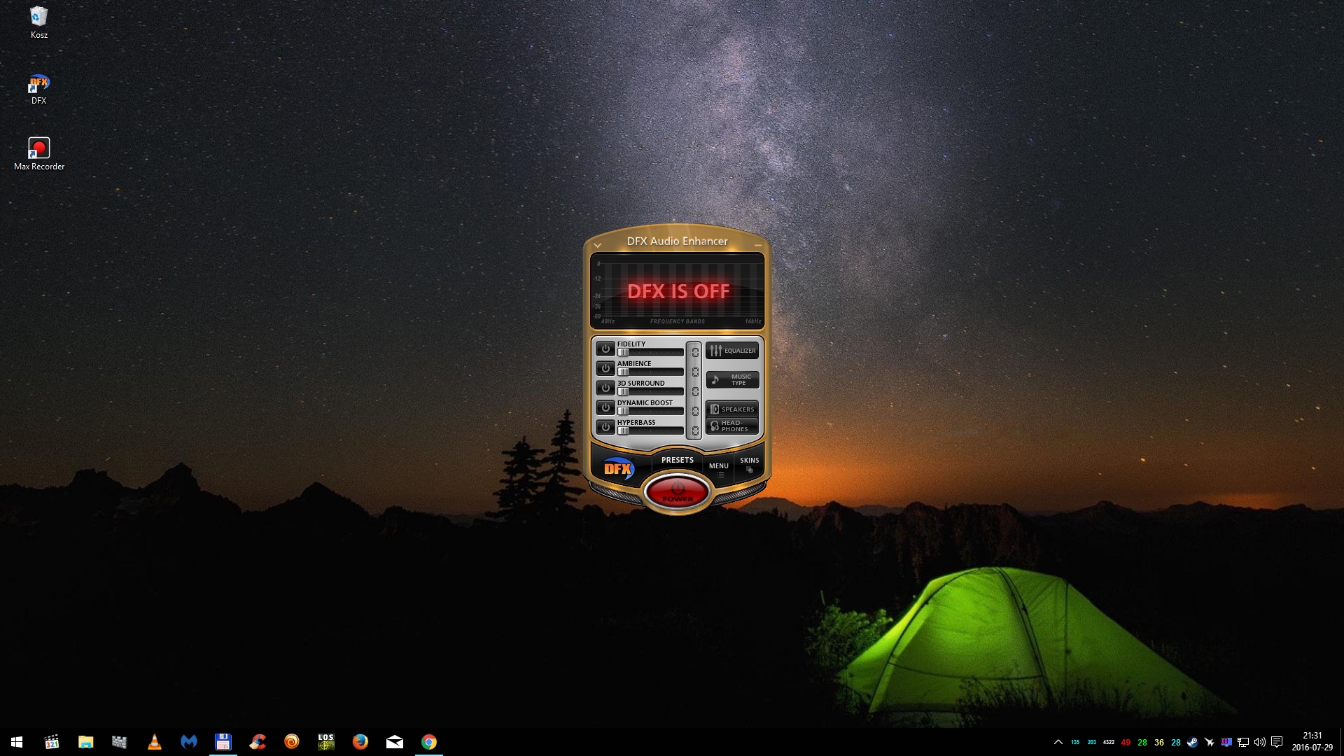Open network status tray icon
This screenshot has width=1344, height=756.
[1243, 742]
